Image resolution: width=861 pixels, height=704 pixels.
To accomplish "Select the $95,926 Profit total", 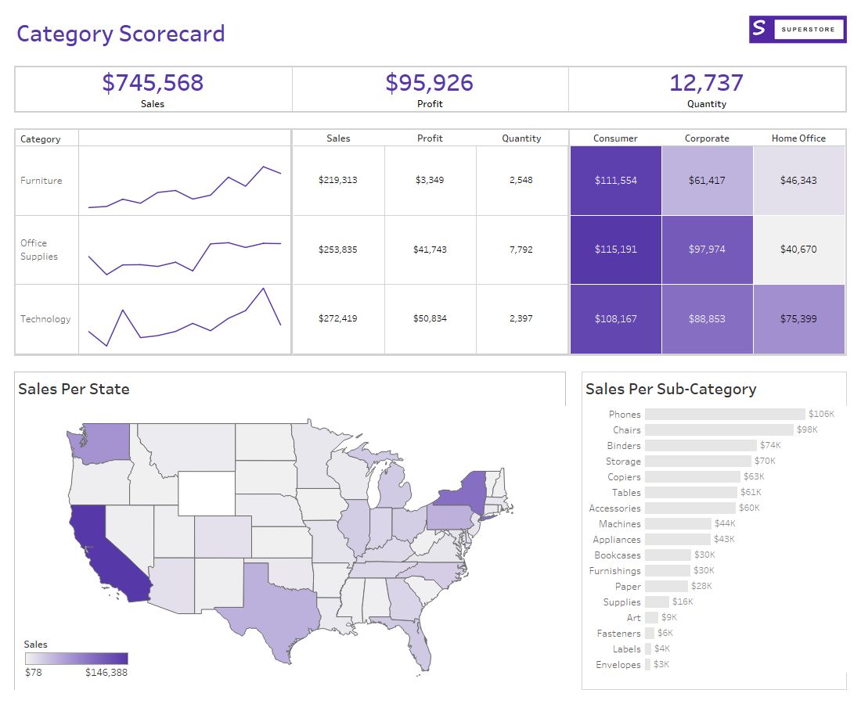I will click(x=430, y=83).
